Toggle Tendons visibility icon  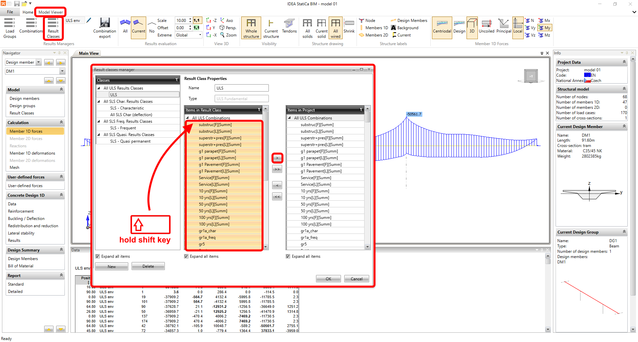click(289, 27)
